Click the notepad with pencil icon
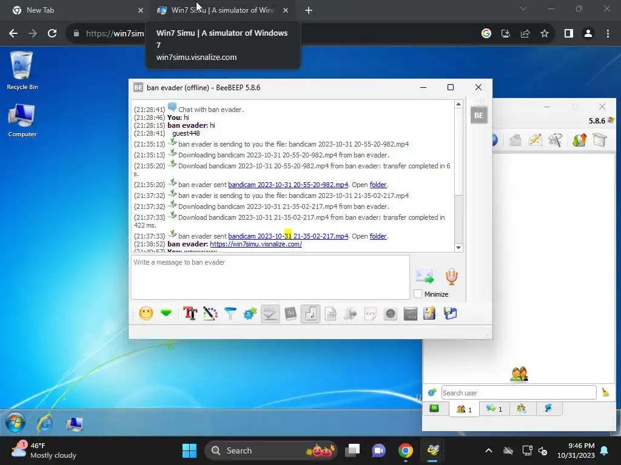This screenshot has height=465, width=621. (429, 314)
